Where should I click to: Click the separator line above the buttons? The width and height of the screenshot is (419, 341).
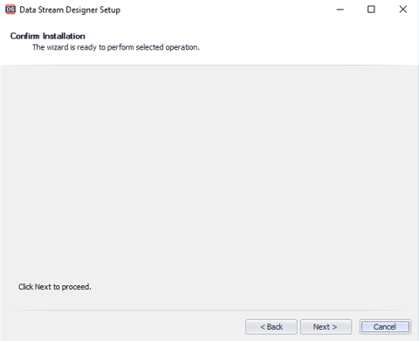[209, 310]
